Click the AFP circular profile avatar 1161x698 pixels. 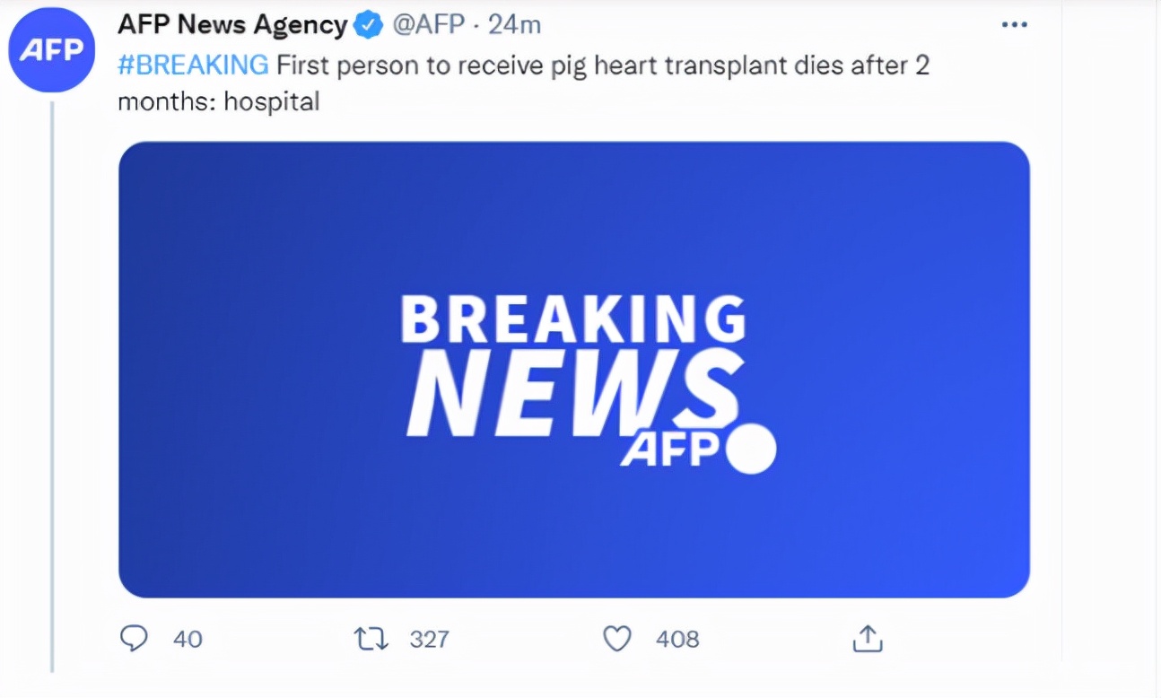[51, 50]
